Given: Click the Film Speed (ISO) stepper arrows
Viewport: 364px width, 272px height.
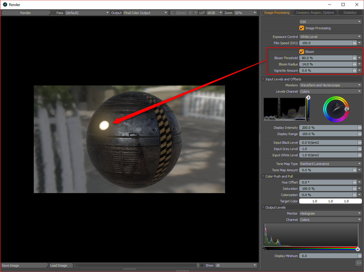Looking at the screenshot, I should [x=354, y=43].
